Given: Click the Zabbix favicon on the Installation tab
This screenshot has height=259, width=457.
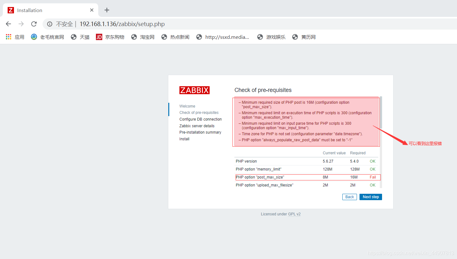Looking at the screenshot, I should pos(11,10).
